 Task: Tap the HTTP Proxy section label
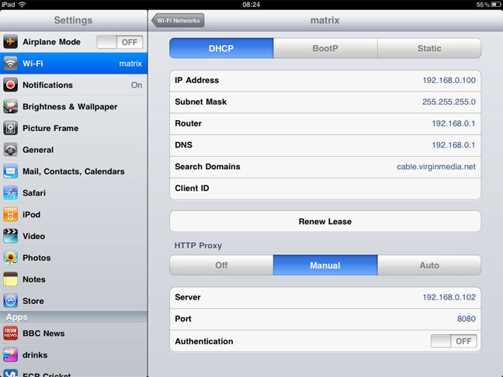point(198,246)
